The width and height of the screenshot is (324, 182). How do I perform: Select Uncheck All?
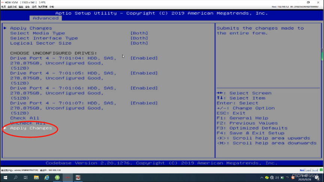click(x=28, y=123)
